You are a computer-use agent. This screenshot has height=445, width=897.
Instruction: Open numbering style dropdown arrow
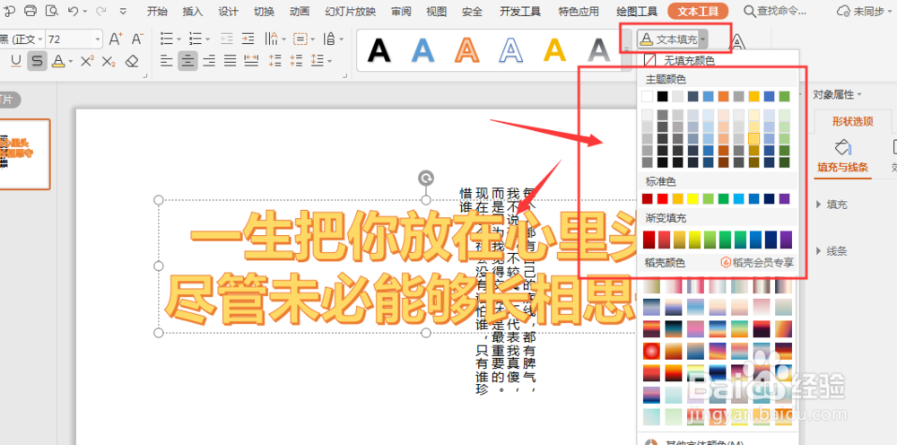207,39
